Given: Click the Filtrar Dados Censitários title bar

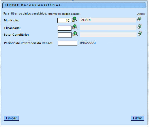Looking at the screenshot, I should pyautogui.click(x=74, y=5).
